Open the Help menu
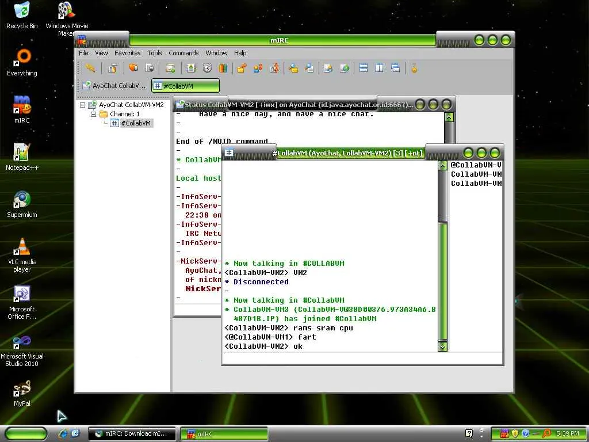 click(x=240, y=53)
